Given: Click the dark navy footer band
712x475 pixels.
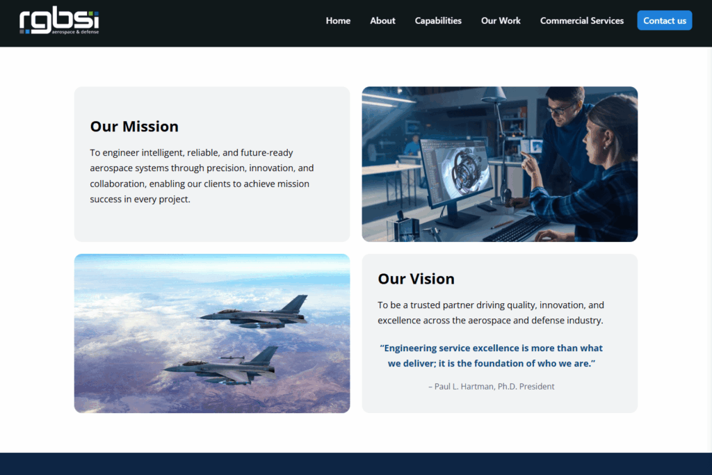Looking at the screenshot, I should [x=356, y=464].
